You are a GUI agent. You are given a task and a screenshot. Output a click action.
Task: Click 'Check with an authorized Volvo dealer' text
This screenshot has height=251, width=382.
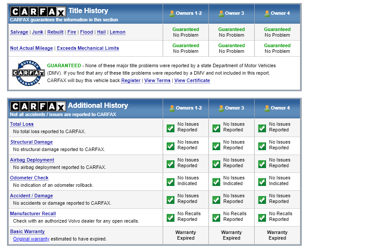coord(76,221)
